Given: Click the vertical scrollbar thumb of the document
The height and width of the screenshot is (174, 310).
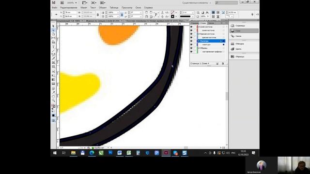Looking at the screenshot, I should tap(227, 96).
